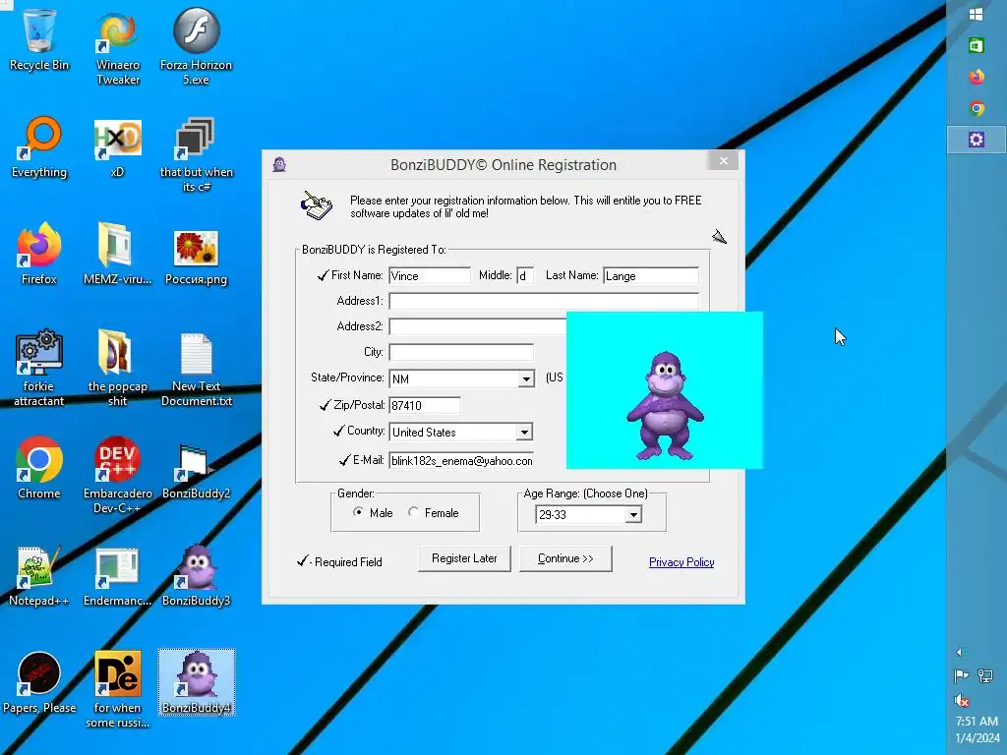The width and height of the screenshot is (1007, 755).
Task: Click the Continue >> button
Action: [x=565, y=558]
